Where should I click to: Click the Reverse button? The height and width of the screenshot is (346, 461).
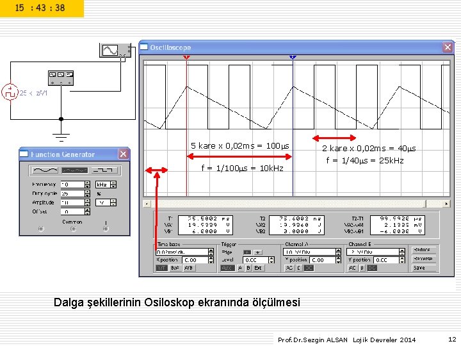coord(423,259)
